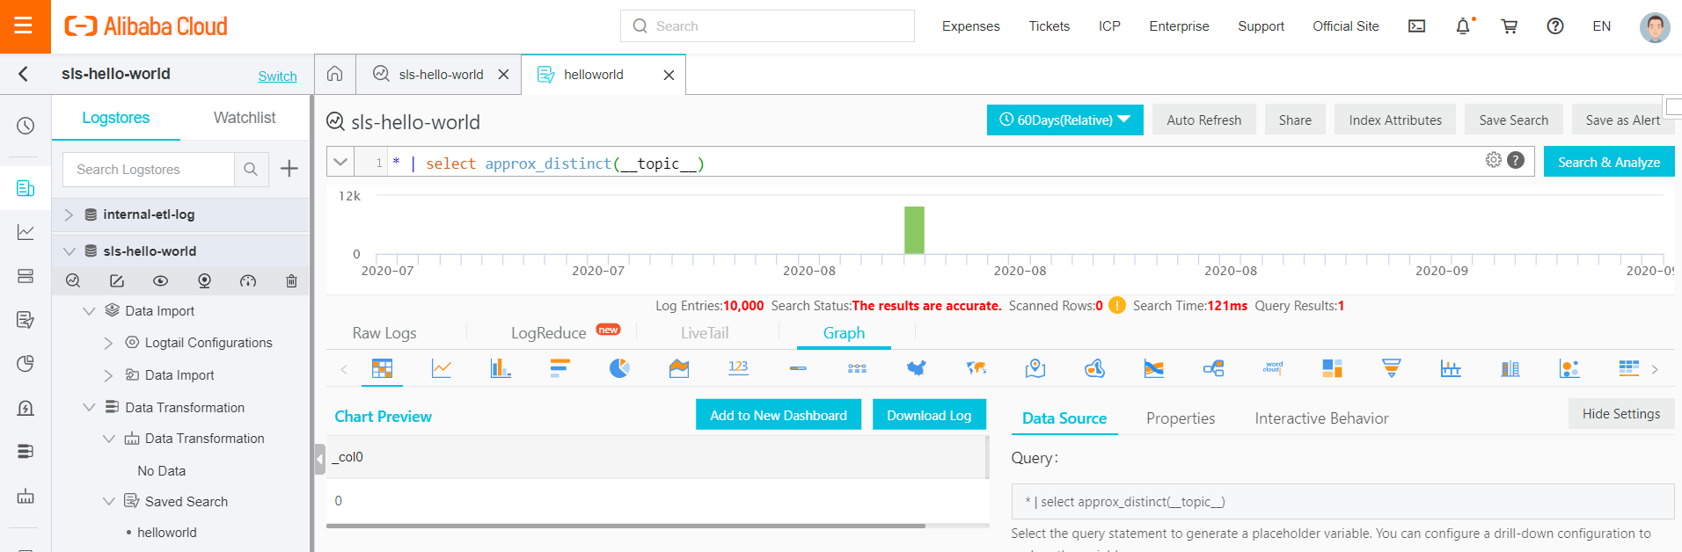The image size is (1682, 552).
Task: Click the Index Attributes button
Action: (x=1395, y=120)
